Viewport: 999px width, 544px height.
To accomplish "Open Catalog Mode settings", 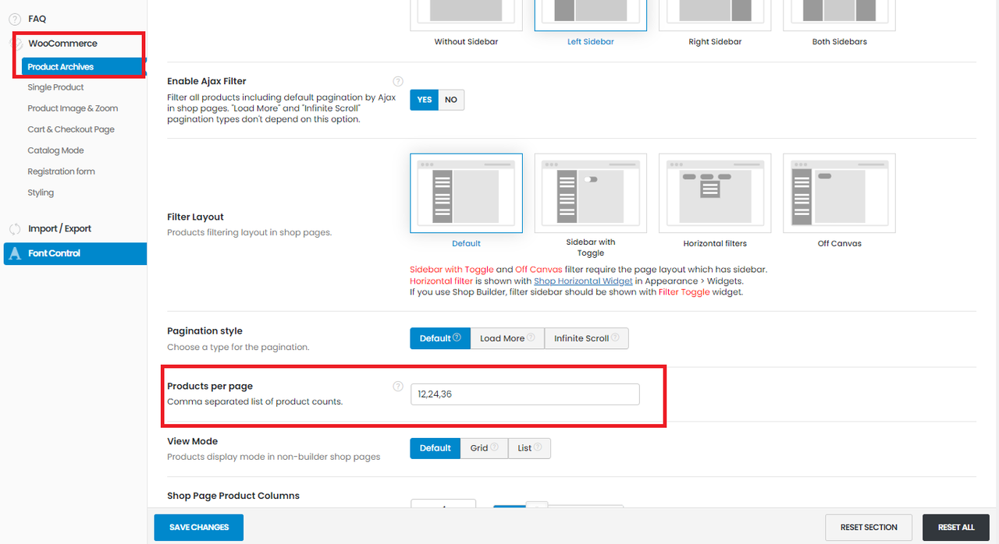I will [x=55, y=150].
